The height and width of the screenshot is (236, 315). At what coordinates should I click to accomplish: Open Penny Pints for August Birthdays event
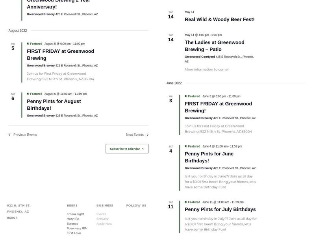[54, 105]
